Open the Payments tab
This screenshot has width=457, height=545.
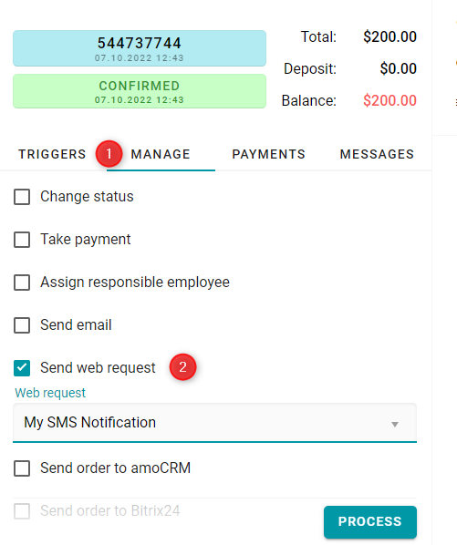[x=269, y=154]
